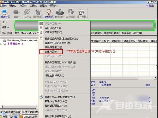Click the previous disk left arrow
Screen dimensions: 158x118
tap(3, 22)
